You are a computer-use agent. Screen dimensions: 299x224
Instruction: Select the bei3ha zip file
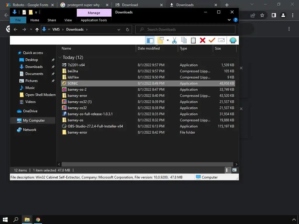pos(148,71)
